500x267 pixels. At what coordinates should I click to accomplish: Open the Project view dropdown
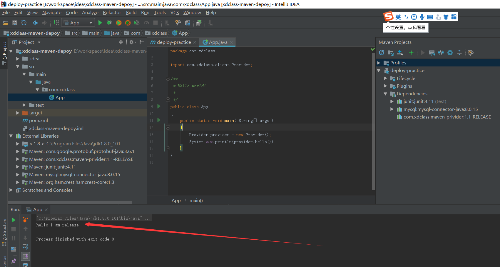(x=39, y=42)
